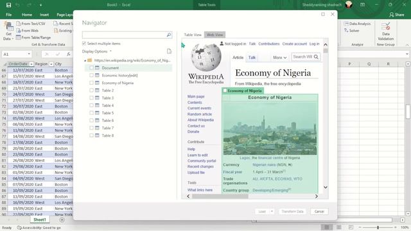Viewport: 411px width, 231px height.
Task: Click the Wikipedia globe logo
Action: coord(206,57)
